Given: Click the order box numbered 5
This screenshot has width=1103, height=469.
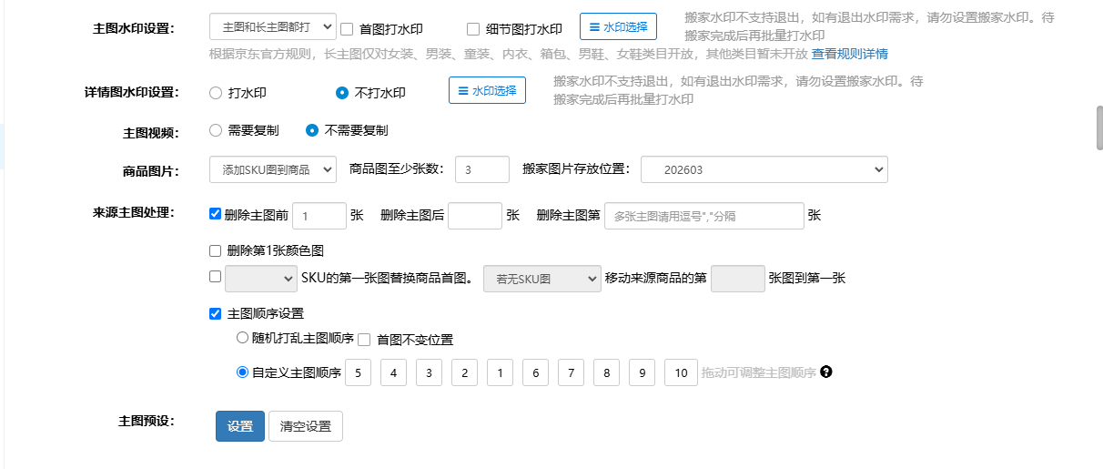Looking at the screenshot, I should tap(359, 373).
